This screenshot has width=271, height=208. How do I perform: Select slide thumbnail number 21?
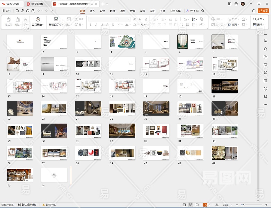225,86
